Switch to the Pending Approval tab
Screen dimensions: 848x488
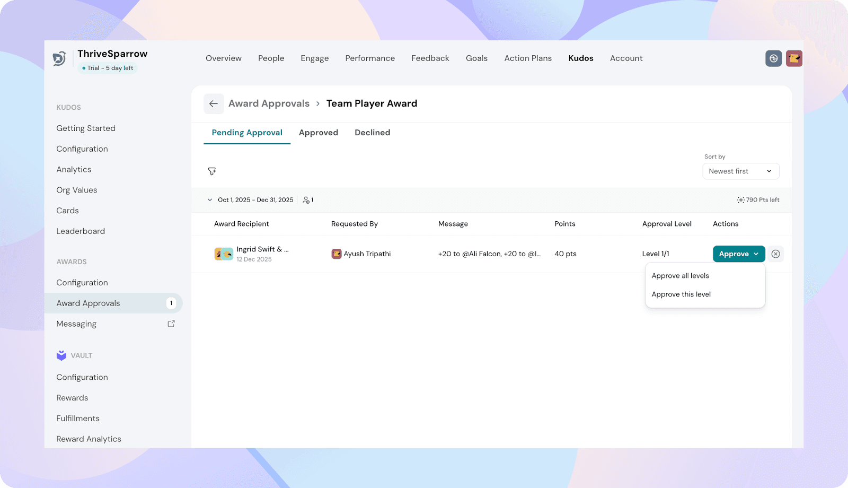pos(247,133)
